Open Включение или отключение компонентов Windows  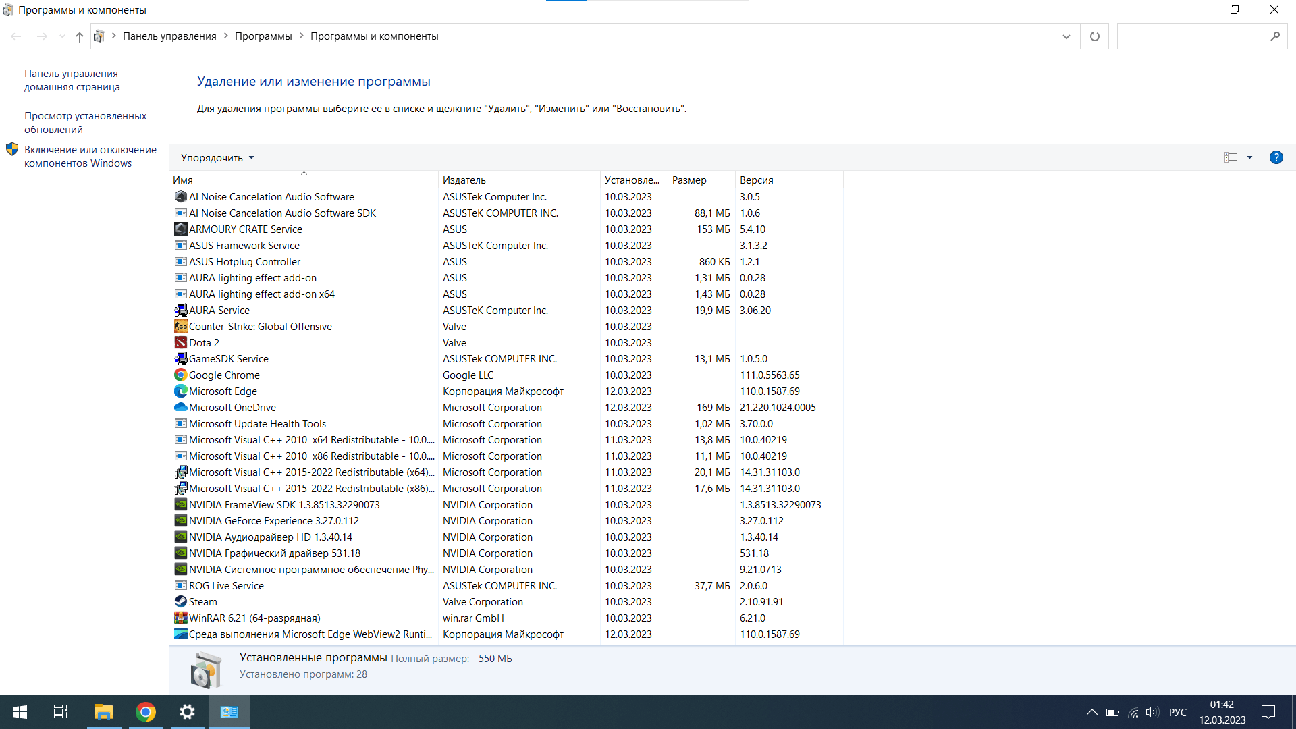point(90,157)
